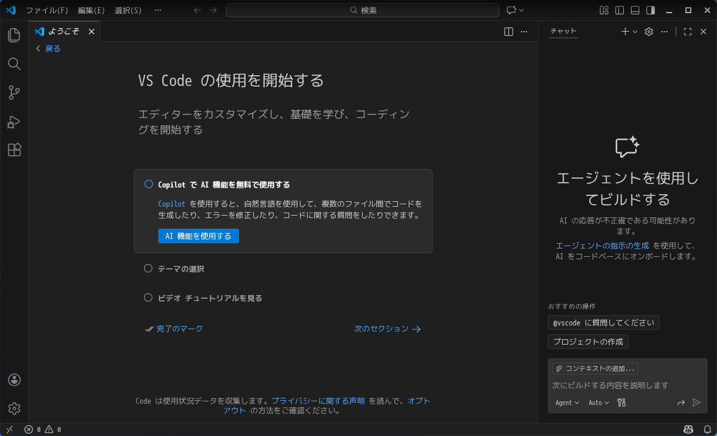Open the Source Control view
The image size is (717, 436).
click(14, 93)
